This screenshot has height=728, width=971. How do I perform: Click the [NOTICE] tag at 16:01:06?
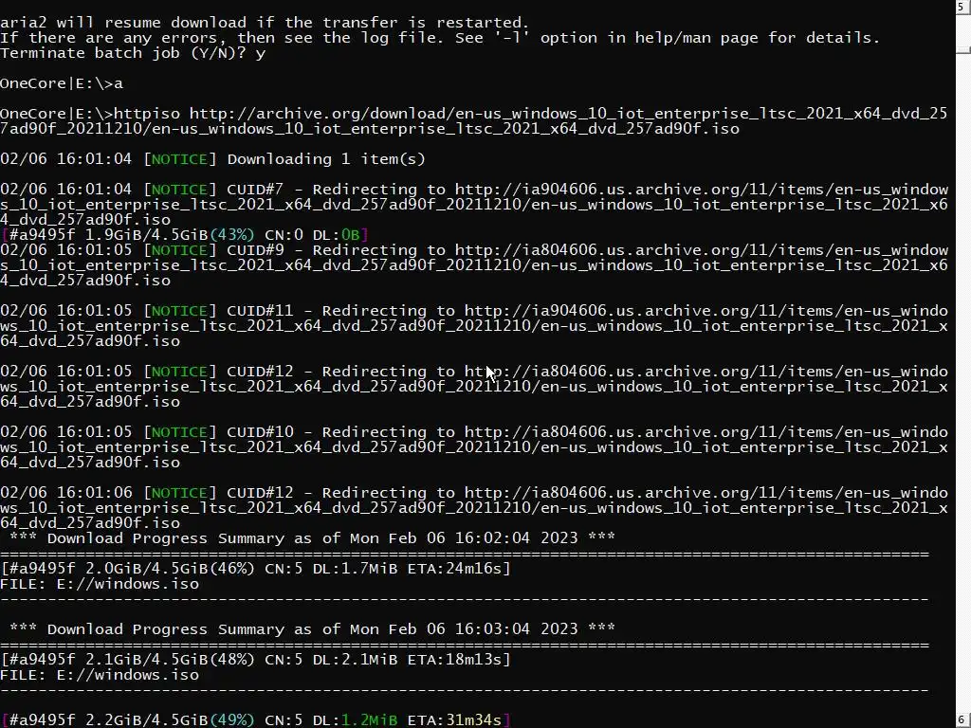(x=179, y=493)
